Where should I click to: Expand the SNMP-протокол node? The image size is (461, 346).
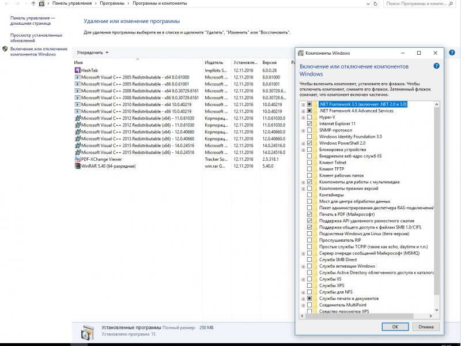click(303, 130)
